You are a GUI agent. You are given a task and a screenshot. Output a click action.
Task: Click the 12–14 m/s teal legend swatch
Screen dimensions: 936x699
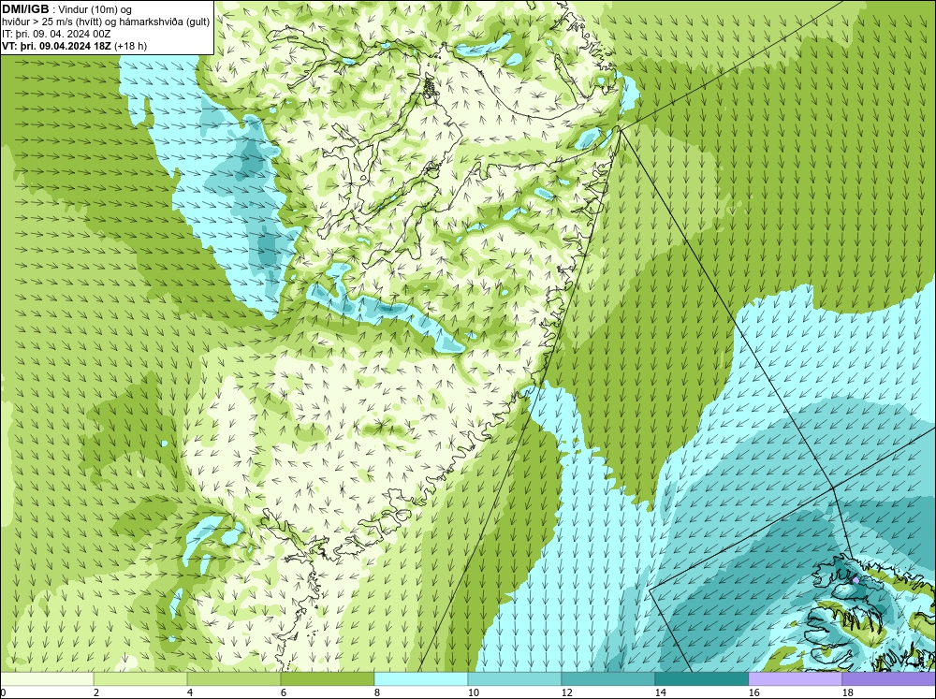click(608, 679)
